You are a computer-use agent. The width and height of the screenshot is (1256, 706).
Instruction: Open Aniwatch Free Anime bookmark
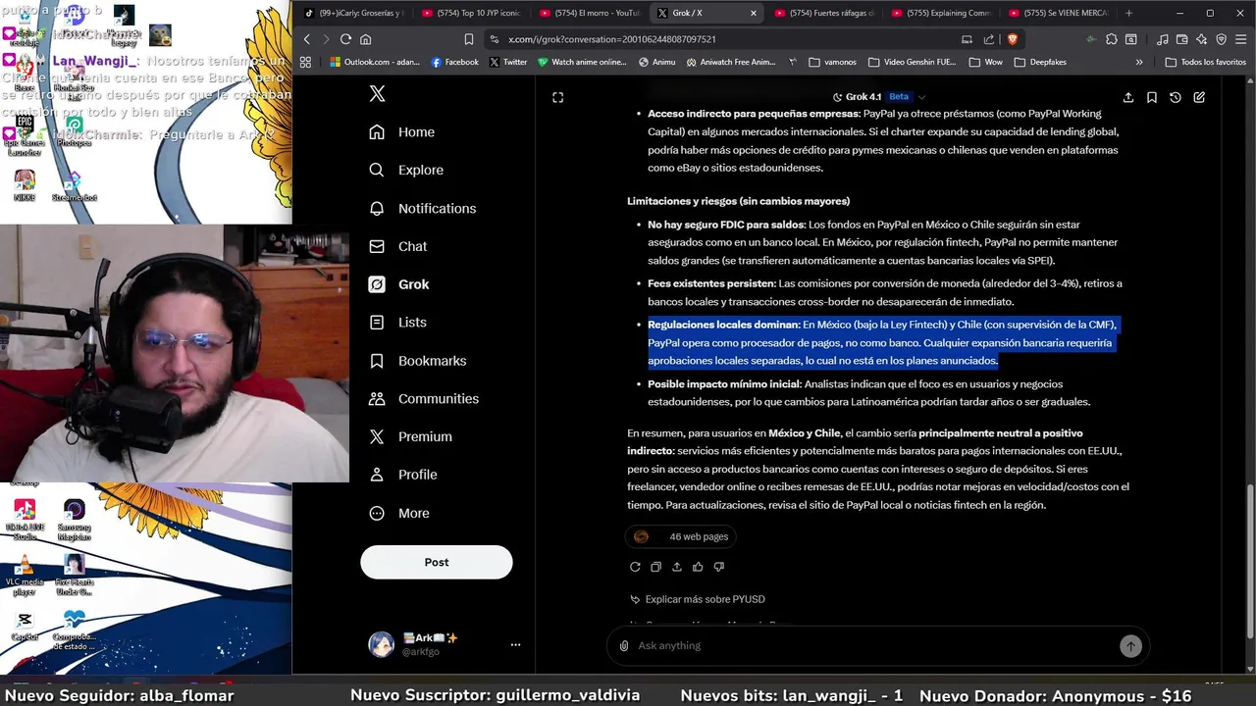pyautogui.click(x=731, y=62)
